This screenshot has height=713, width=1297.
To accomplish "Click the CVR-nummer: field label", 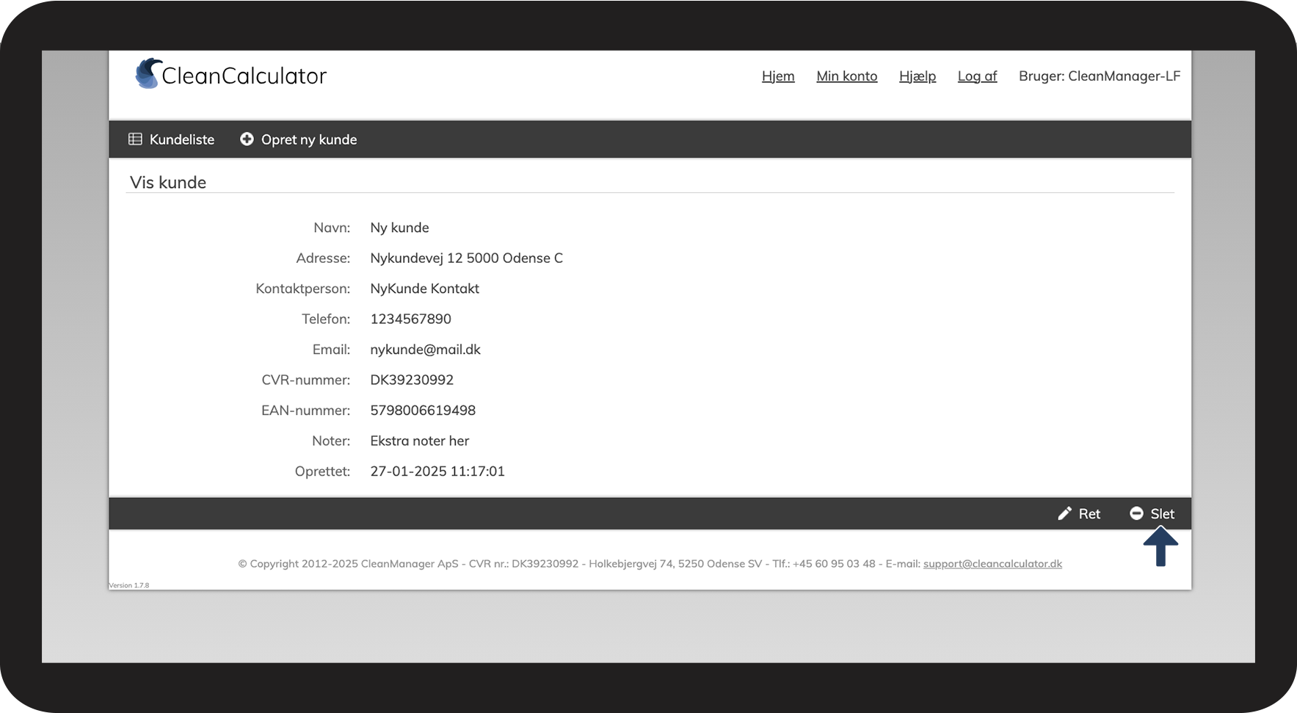I will [306, 380].
